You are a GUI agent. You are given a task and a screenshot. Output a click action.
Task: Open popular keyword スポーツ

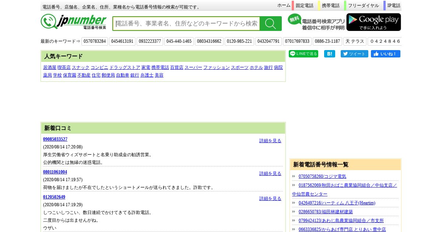tap(240, 67)
